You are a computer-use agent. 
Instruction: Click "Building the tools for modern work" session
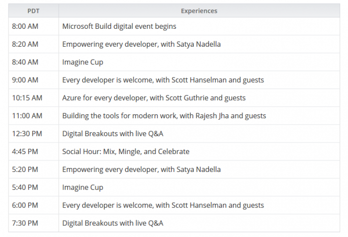tap(164, 116)
